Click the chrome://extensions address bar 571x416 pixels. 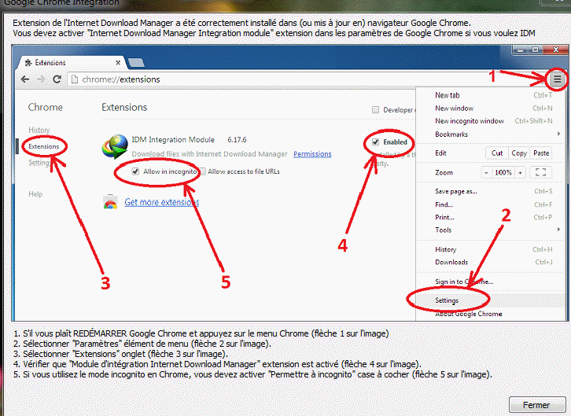pos(306,79)
